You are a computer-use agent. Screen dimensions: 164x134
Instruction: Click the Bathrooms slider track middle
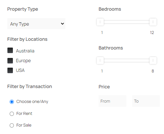(x=127, y=61)
